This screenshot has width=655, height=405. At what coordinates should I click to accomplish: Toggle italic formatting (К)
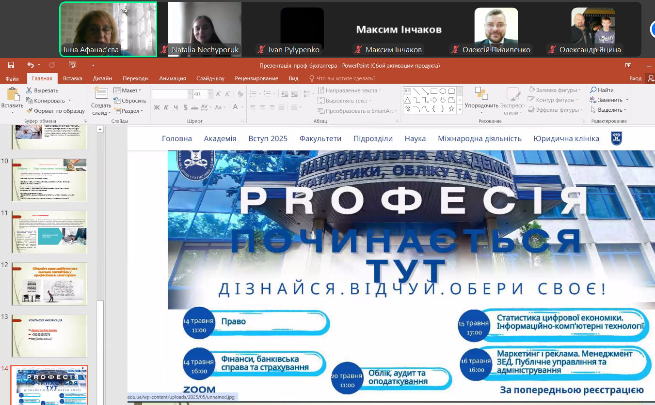[166, 107]
